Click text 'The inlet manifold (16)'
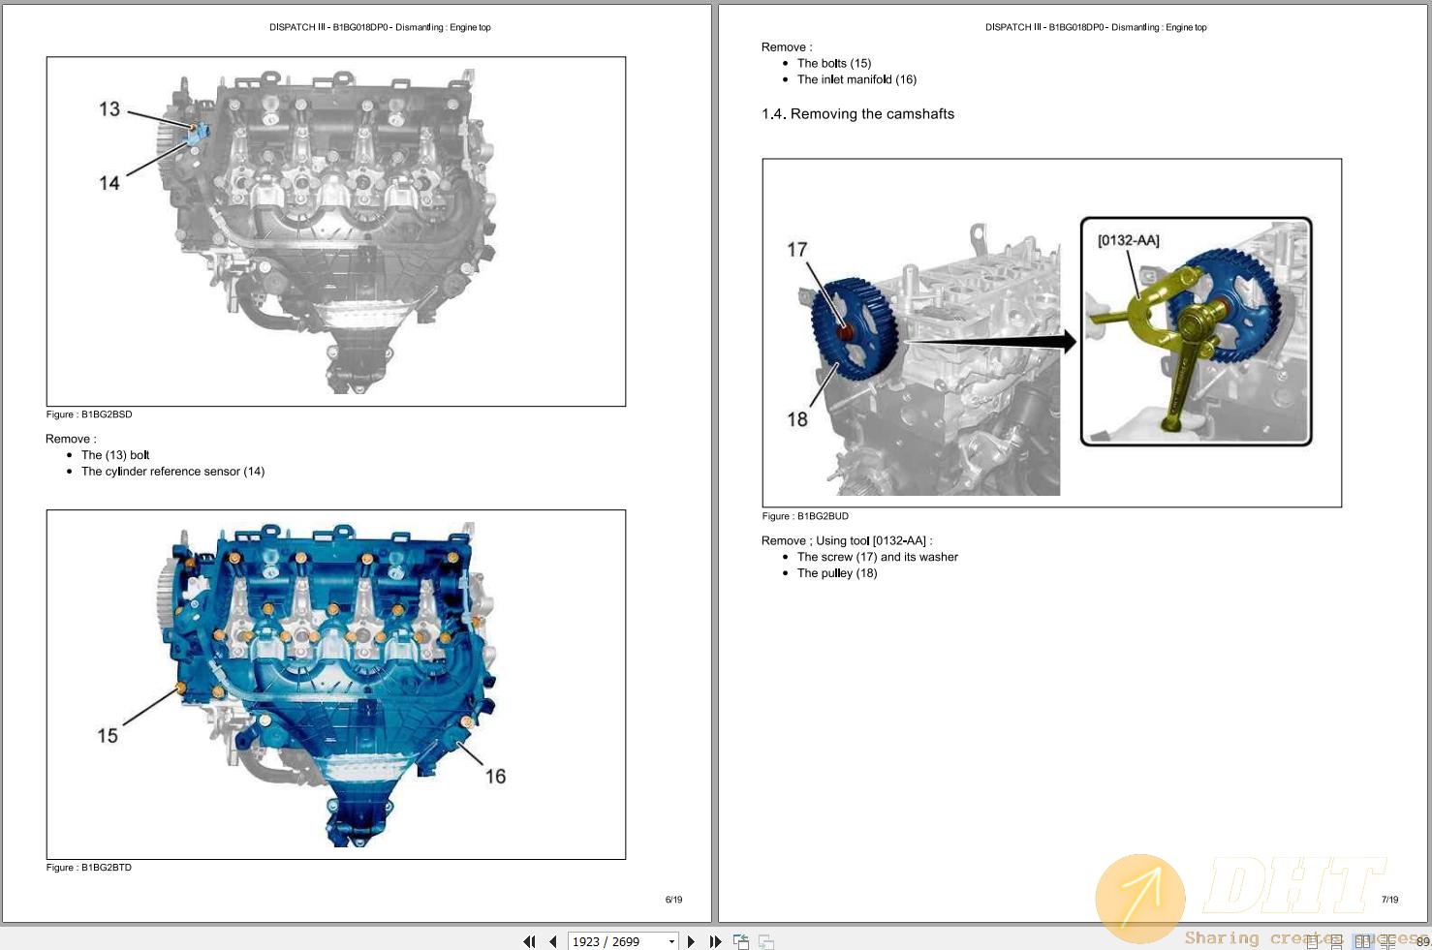 coord(856,79)
